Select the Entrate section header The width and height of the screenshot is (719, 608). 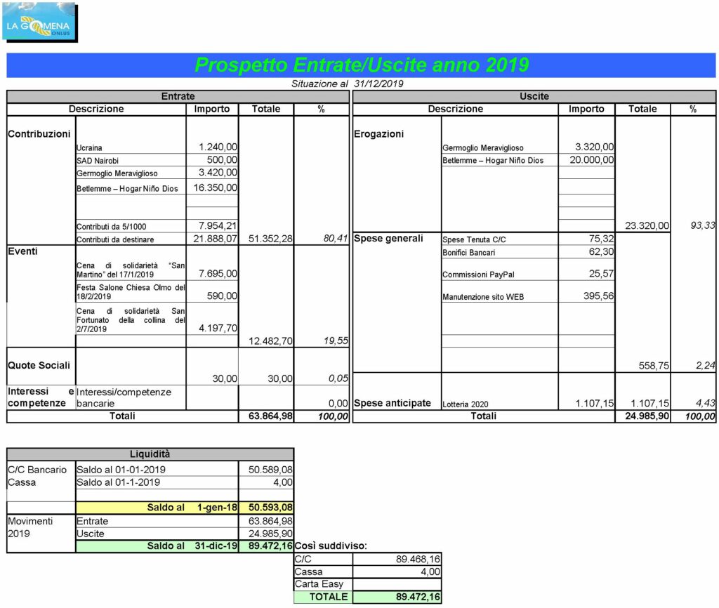(178, 96)
